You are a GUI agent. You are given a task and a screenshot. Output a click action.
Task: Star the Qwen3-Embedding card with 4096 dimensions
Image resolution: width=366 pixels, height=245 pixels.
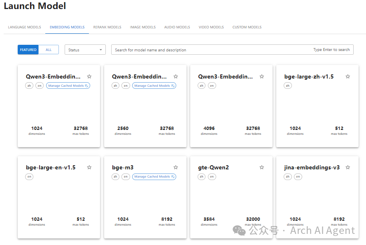(262, 76)
